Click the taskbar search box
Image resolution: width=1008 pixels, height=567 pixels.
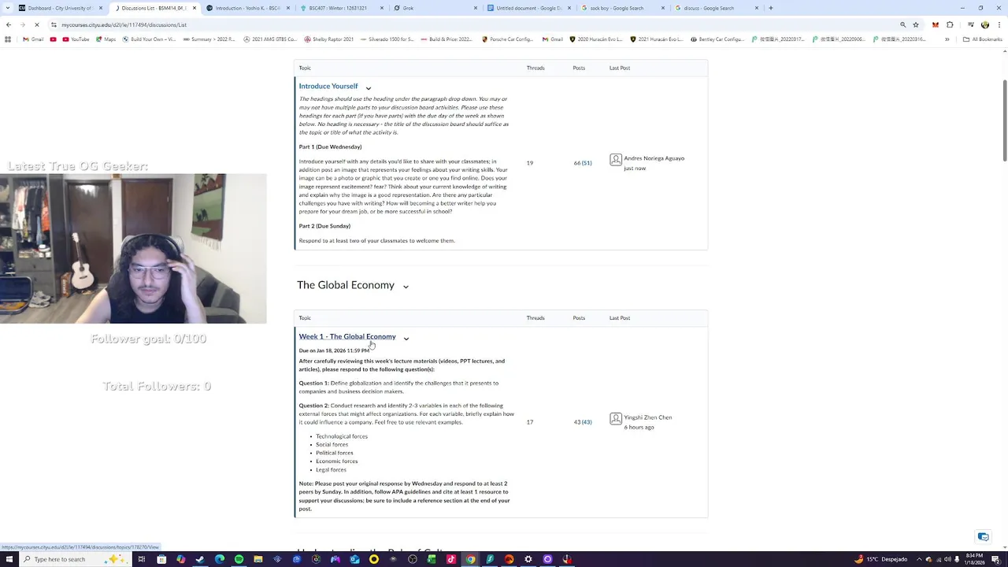coord(75,559)
